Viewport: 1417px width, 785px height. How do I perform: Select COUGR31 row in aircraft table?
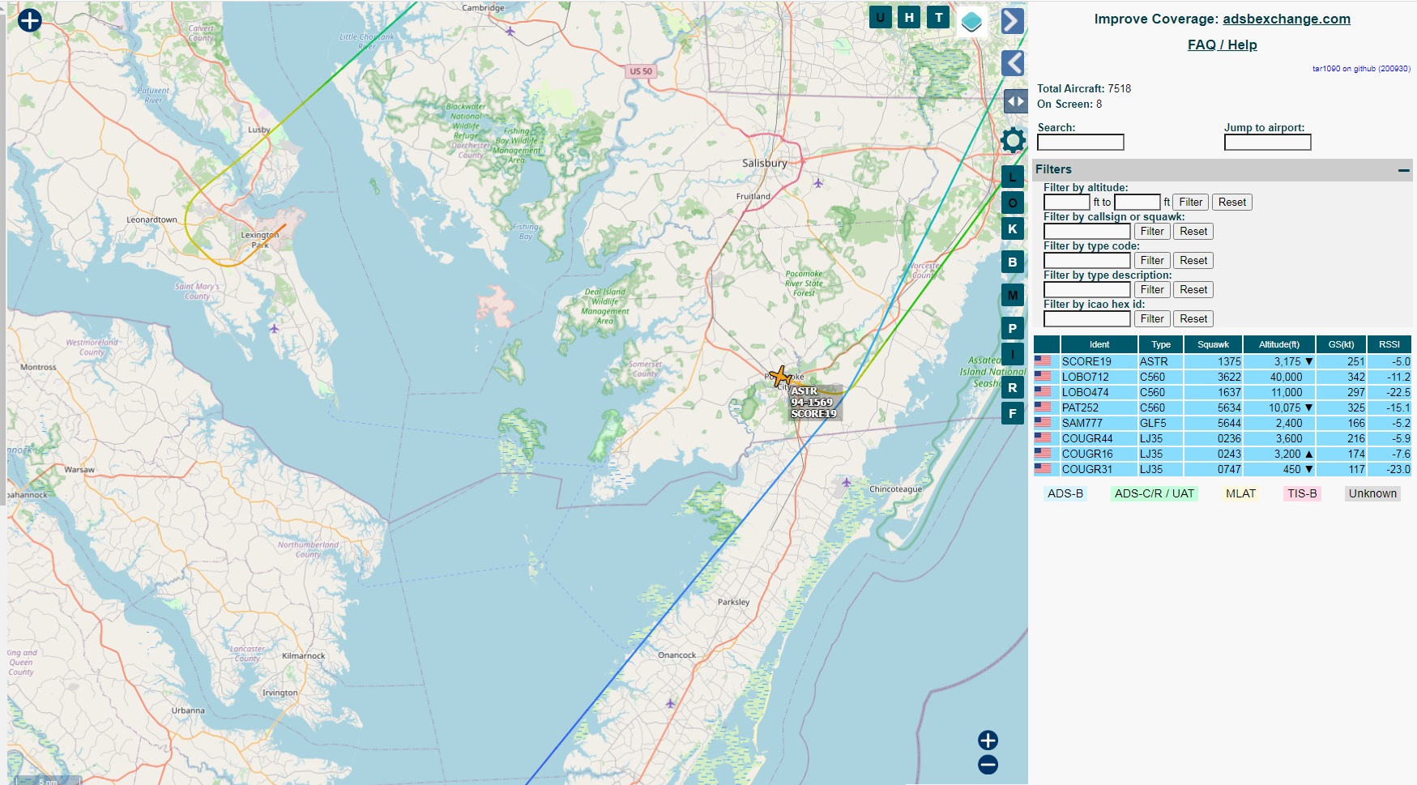[x=1223, y=469]
